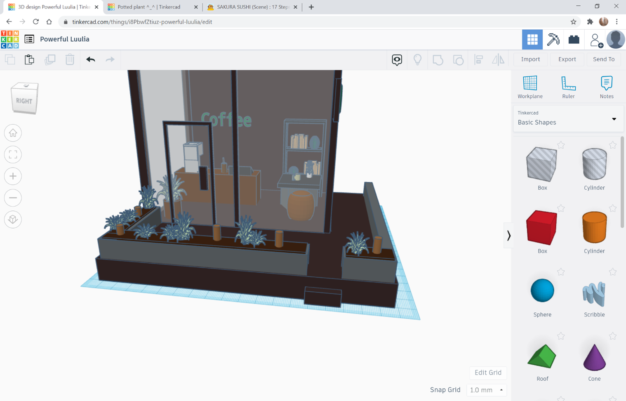Redo the last action
The height and width of the screenshot is (401, 626).
(110, 59)
